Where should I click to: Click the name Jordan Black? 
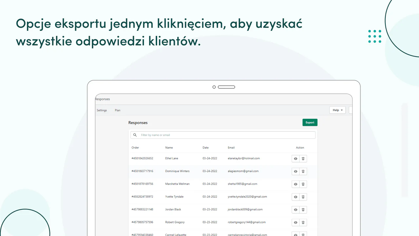coord(173,209)
